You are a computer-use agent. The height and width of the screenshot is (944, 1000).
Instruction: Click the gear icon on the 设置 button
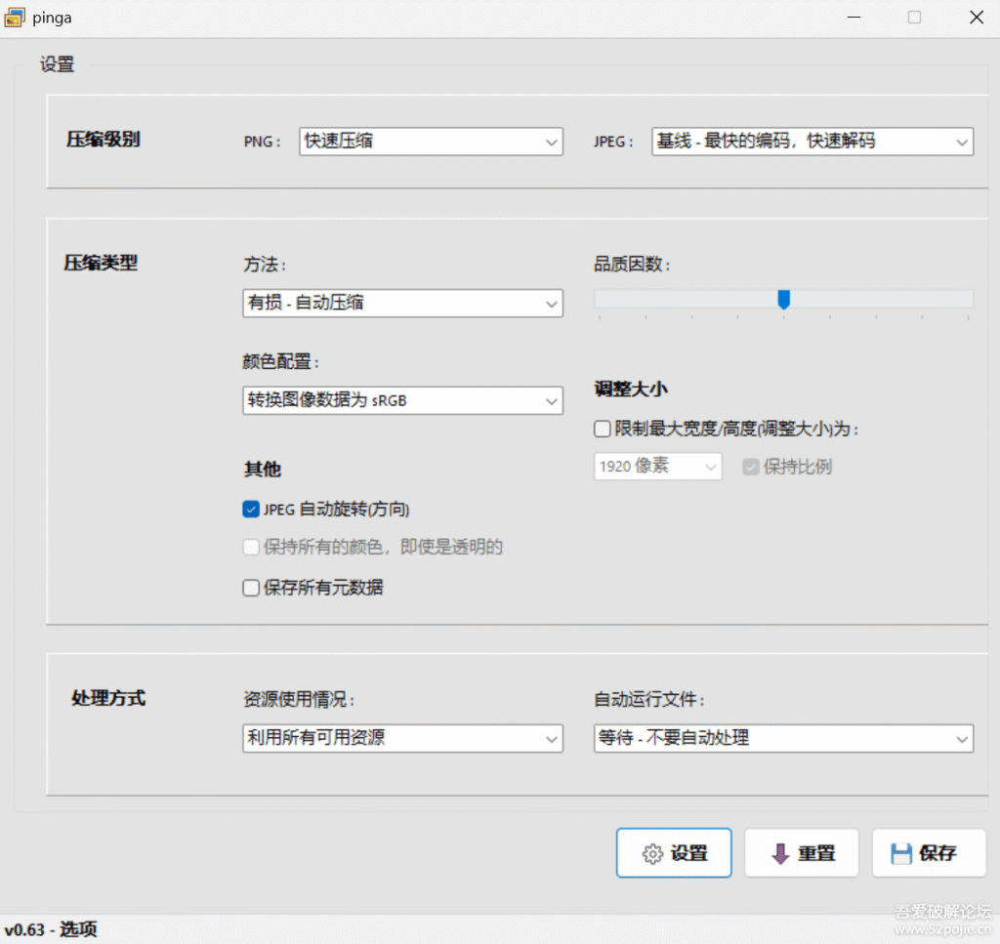pos(652,852)
